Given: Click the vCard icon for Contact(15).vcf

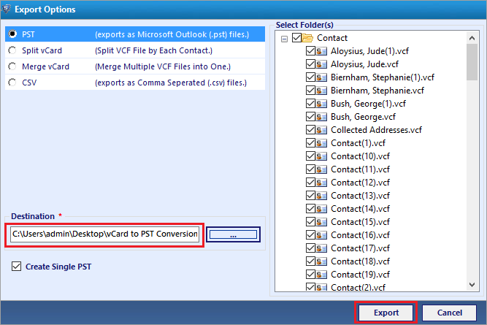Looking at the screenshot, I should 321,222.
